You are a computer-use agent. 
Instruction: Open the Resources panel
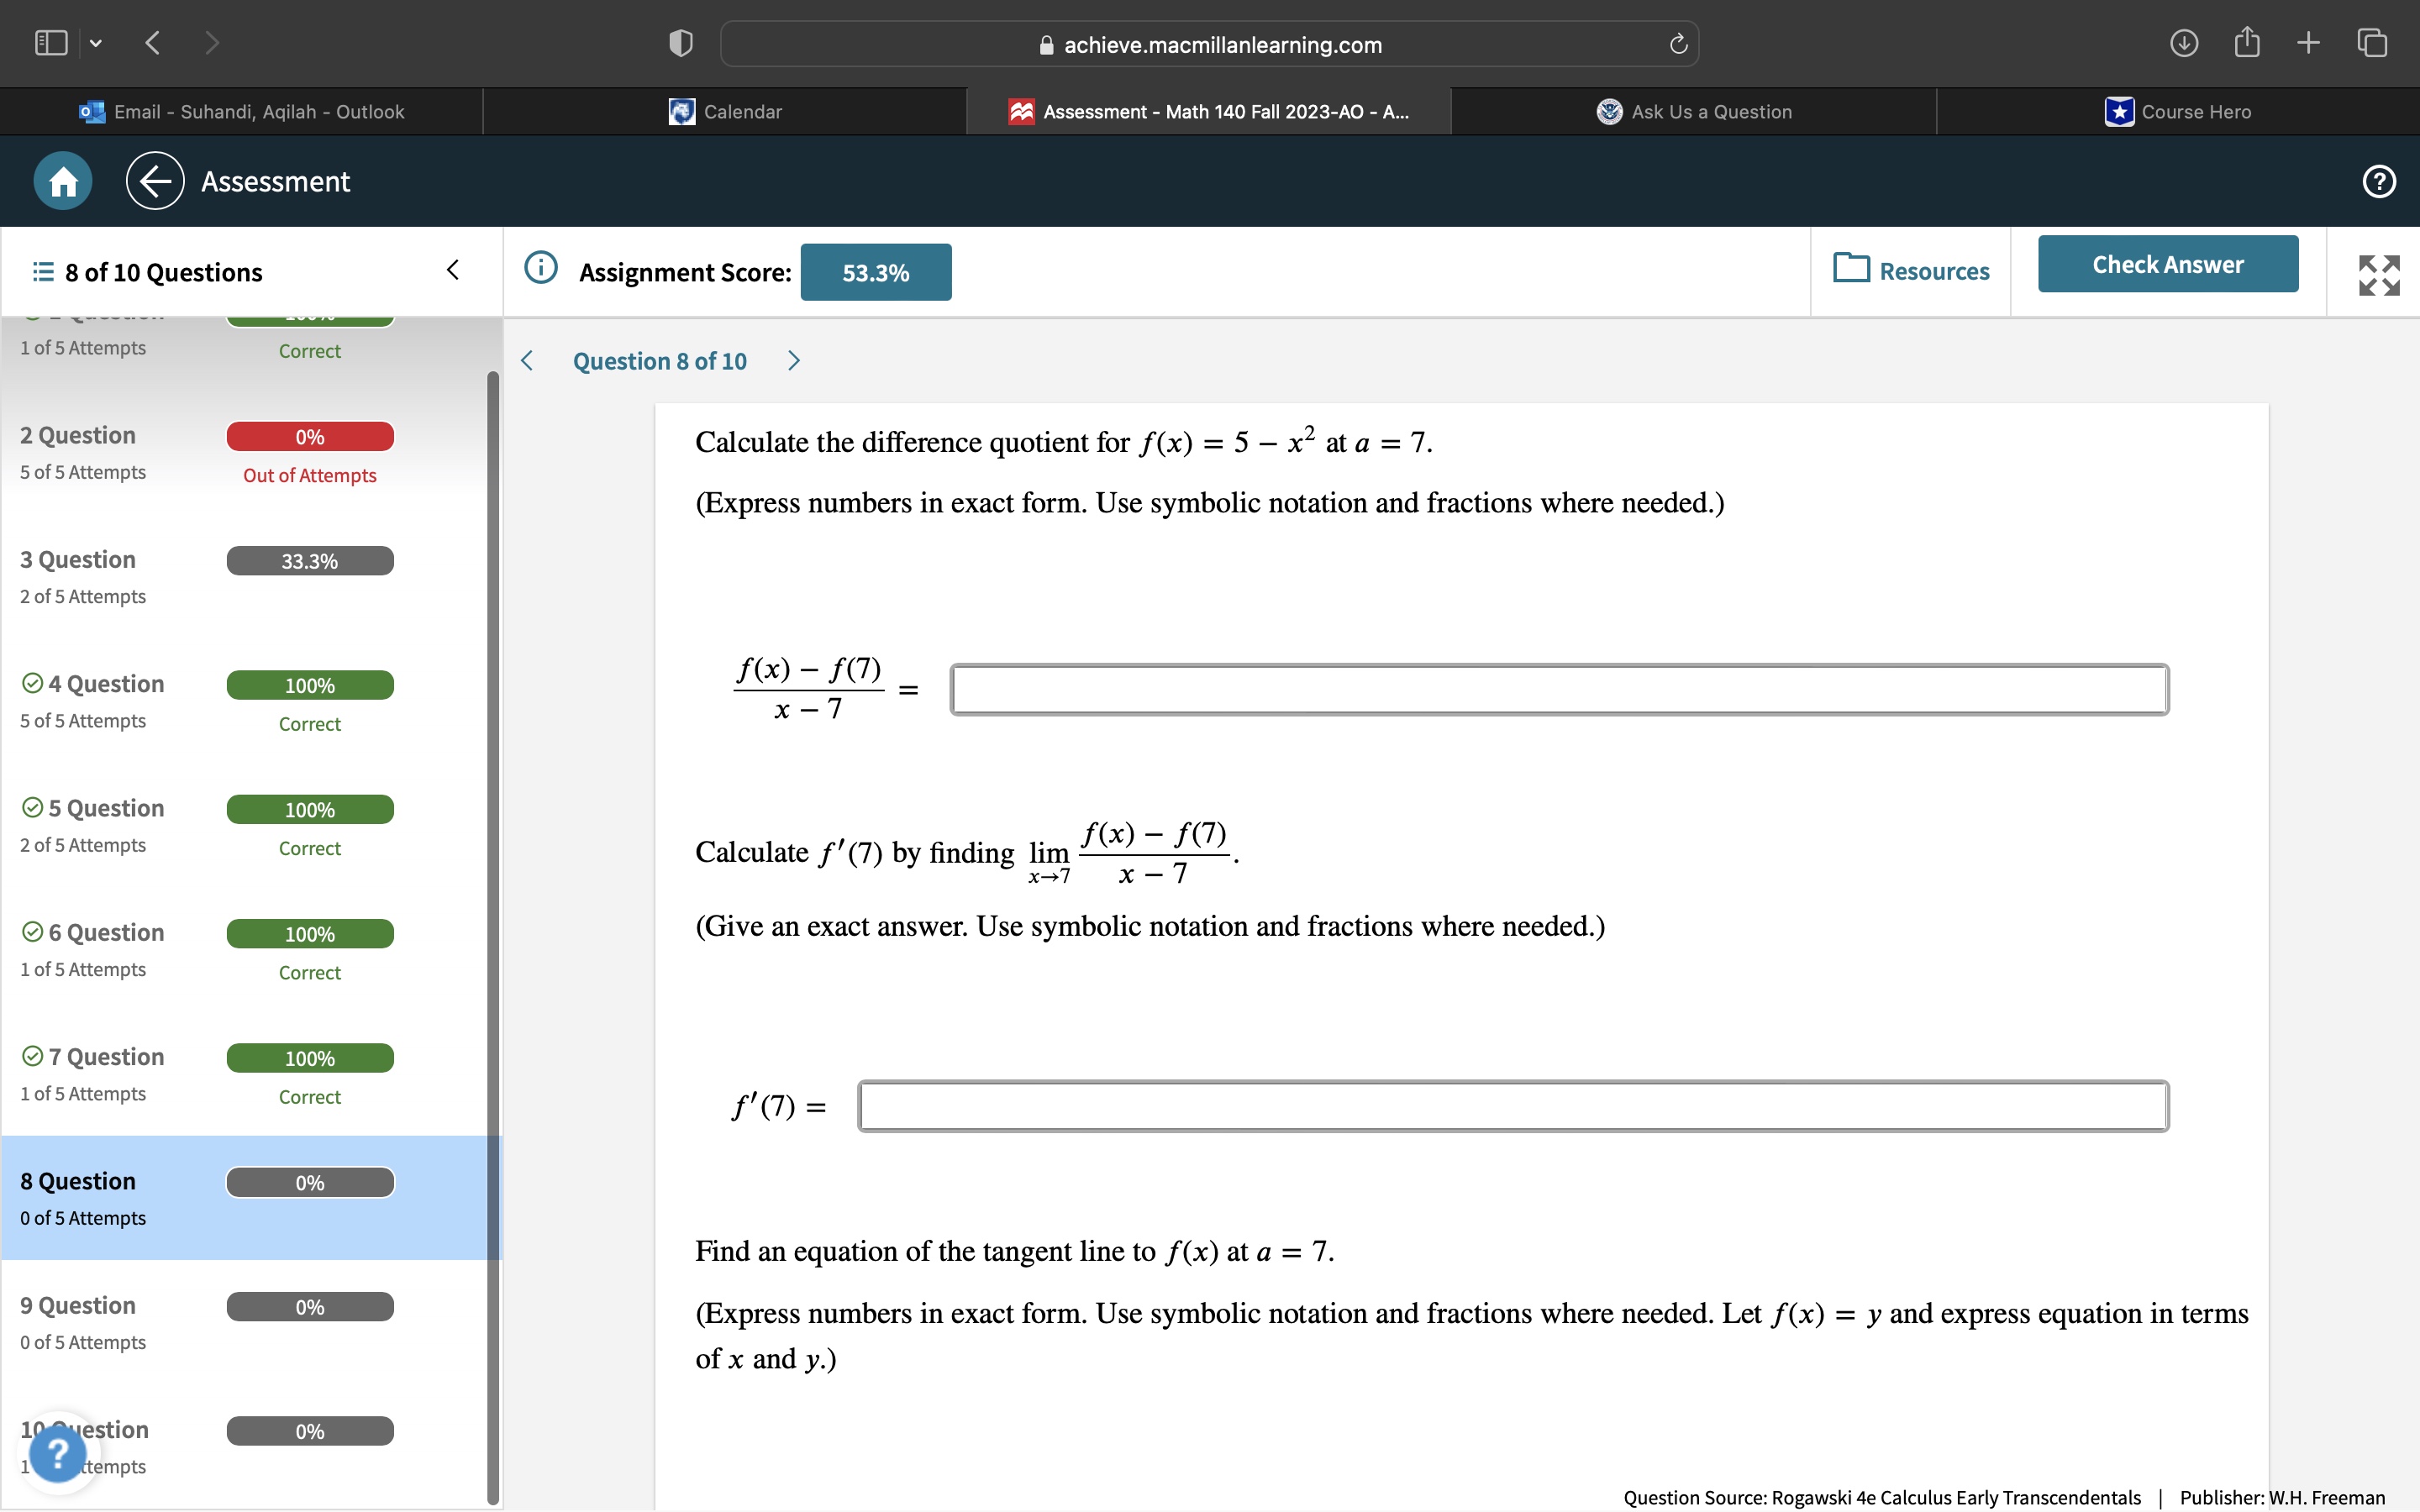click(x=1911, y=271)
